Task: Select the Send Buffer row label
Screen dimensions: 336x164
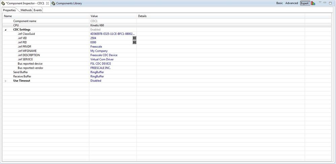Action: 20,72
